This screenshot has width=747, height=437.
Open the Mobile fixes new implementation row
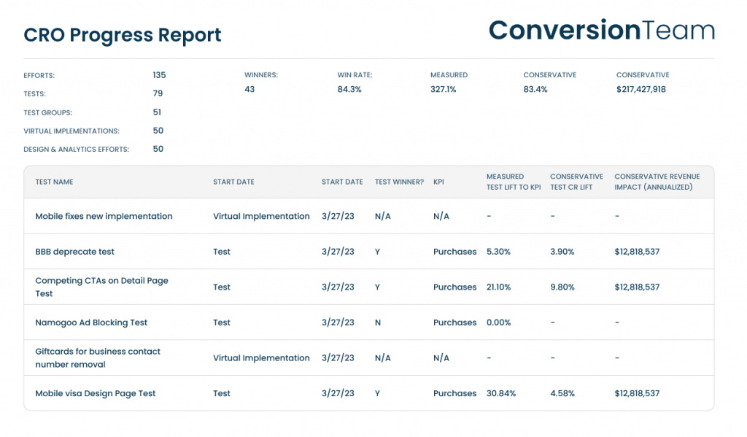[x=104, y=216]
